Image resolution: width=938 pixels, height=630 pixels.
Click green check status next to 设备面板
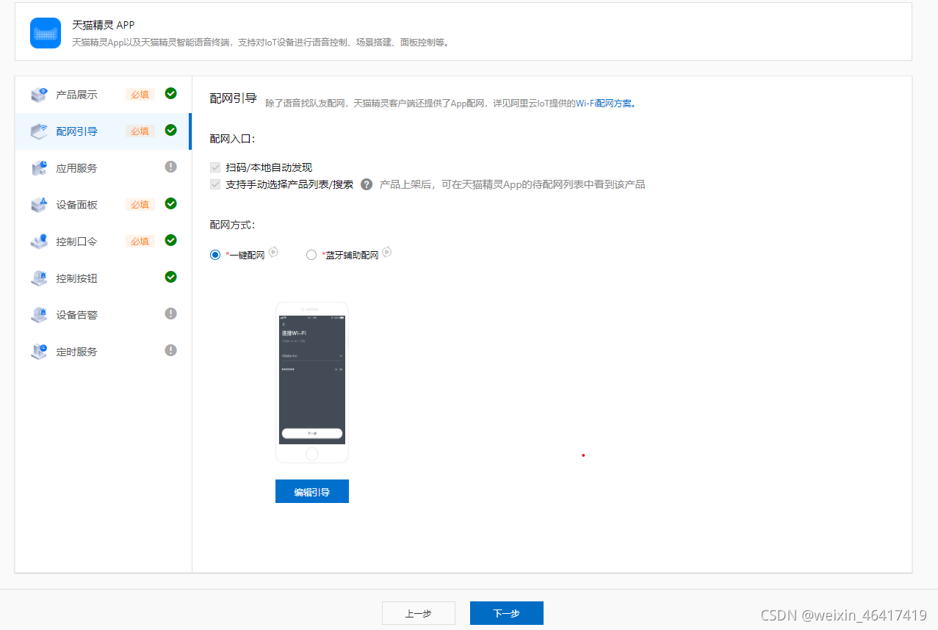[x=171, y=203]
